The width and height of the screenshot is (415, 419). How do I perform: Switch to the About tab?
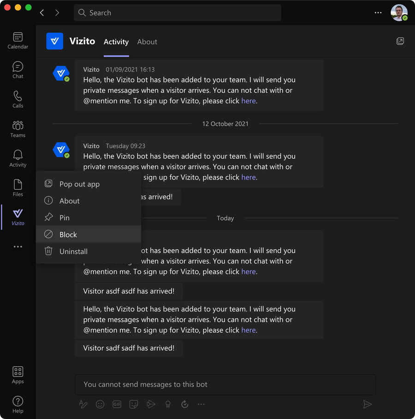coord(147,42)
